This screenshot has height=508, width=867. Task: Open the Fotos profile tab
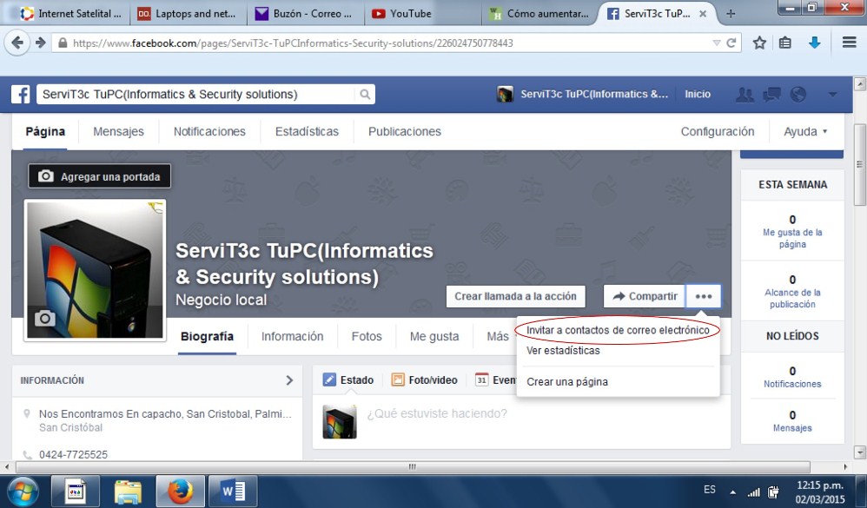[x=367, y=337]
